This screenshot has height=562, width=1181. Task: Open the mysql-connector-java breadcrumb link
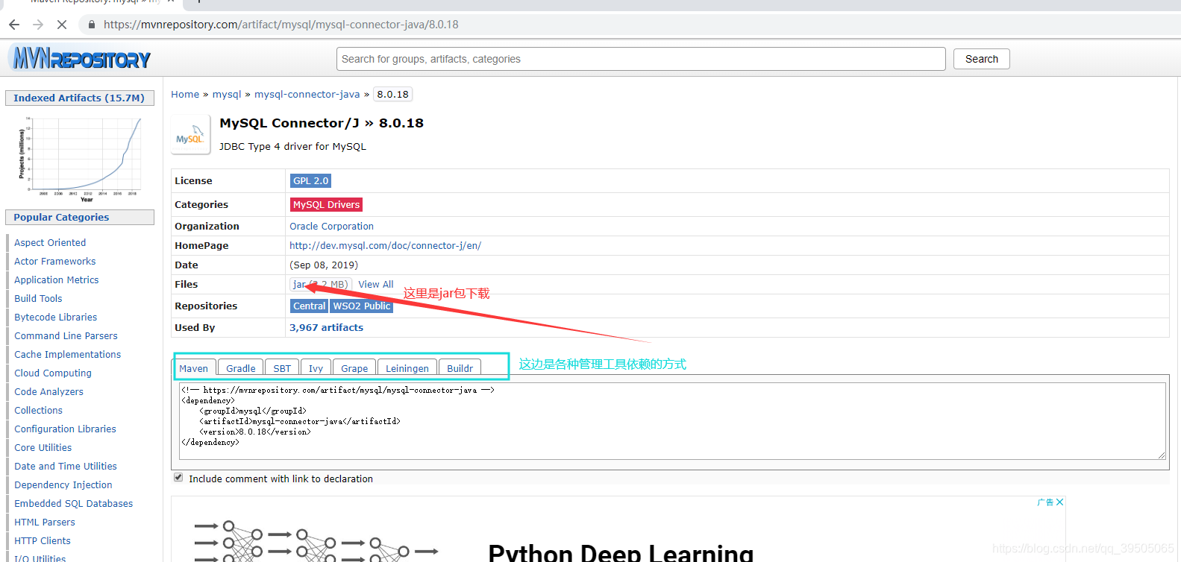tap(307, 95)
